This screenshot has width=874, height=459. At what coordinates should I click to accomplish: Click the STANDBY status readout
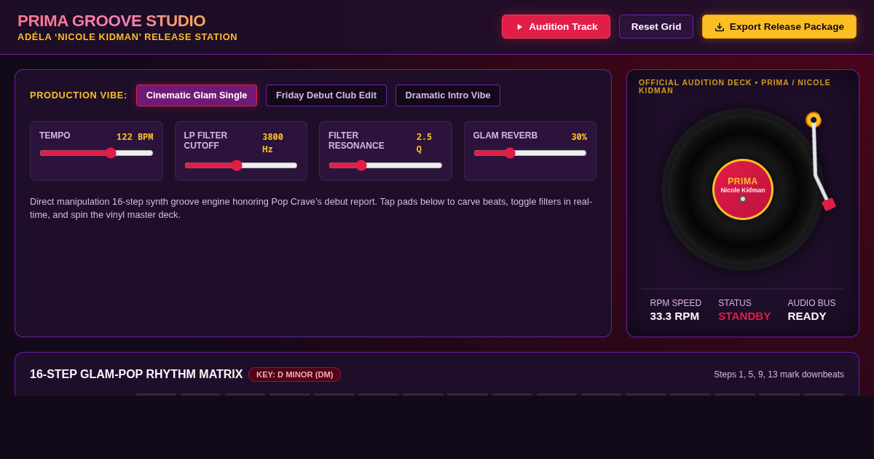tap(744, 316)
